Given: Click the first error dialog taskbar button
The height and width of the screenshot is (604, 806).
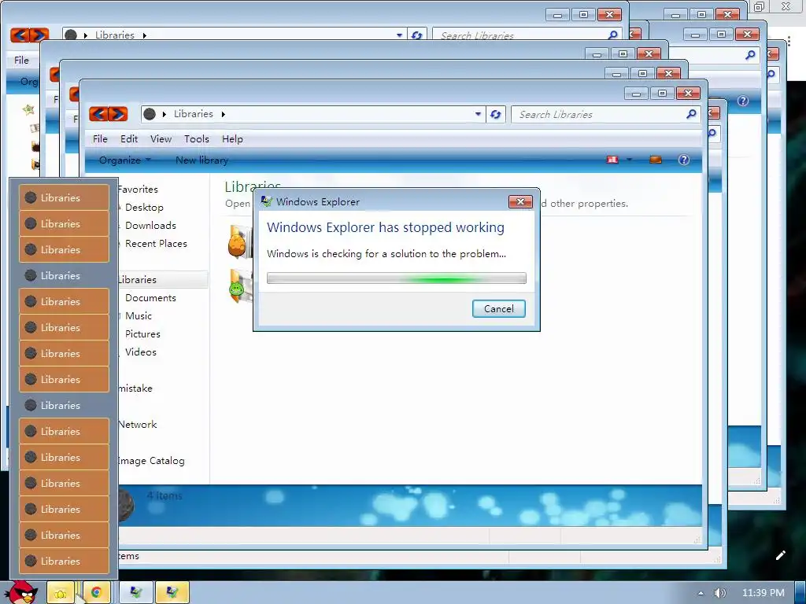Looking at the screenshot, I should 135,593.
